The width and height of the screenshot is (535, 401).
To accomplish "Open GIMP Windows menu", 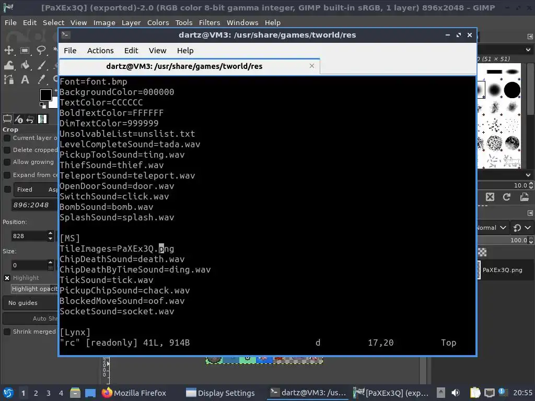I will point(242,22).
